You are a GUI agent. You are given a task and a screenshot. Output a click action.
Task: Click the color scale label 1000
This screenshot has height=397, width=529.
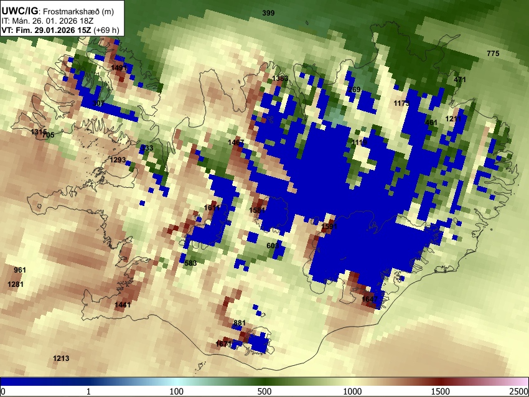coord(352,391)
